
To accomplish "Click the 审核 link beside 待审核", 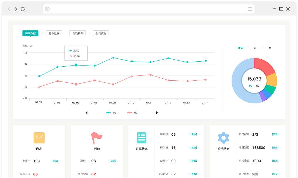I will 194,134.
